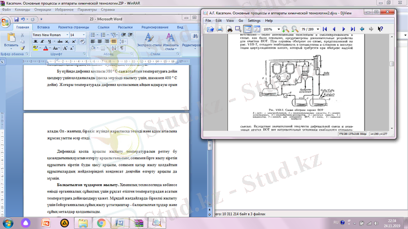Open a document in DjView

[210, 29]
